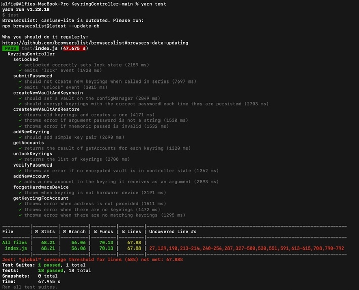Click the green checkmark beside 'should add simple key pair'
This screenshot has height=290, width=359.
[x=20, y=137]
